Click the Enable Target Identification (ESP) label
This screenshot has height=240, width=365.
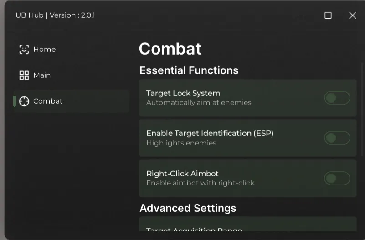tap(210, 133)
